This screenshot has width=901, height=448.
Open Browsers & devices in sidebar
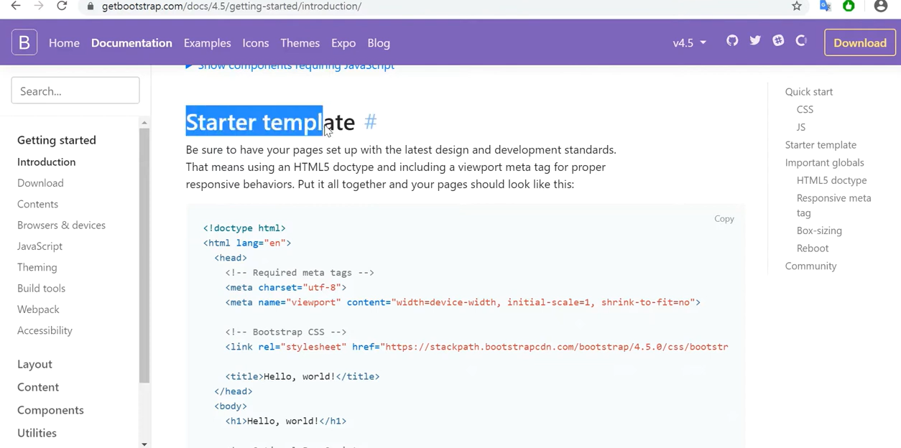point(61,225)
